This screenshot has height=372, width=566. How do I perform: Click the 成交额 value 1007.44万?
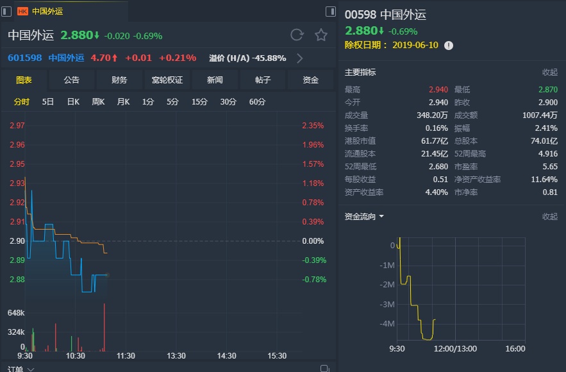coord(540,115)
